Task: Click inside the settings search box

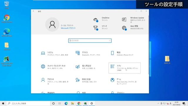Action: (90, 41)
